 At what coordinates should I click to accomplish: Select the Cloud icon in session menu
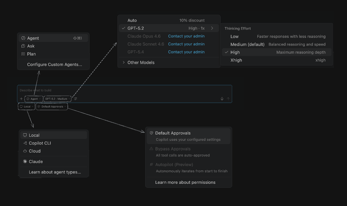(25, 151)
